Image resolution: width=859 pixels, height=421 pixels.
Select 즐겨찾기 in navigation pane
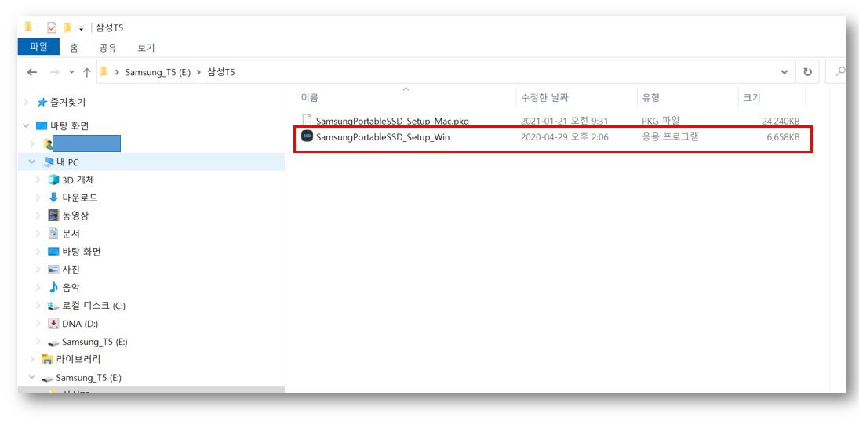coord(68,103)
